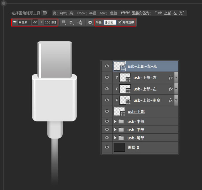202x190 pixels.
Task: Toggle visibility of the 图层 0 layer
Action: click(x=107, y=147)
